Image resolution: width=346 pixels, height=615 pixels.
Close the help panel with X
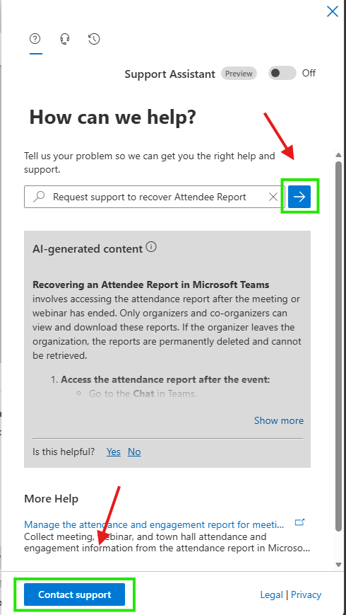pyautogui.click(x=333, y=11)
